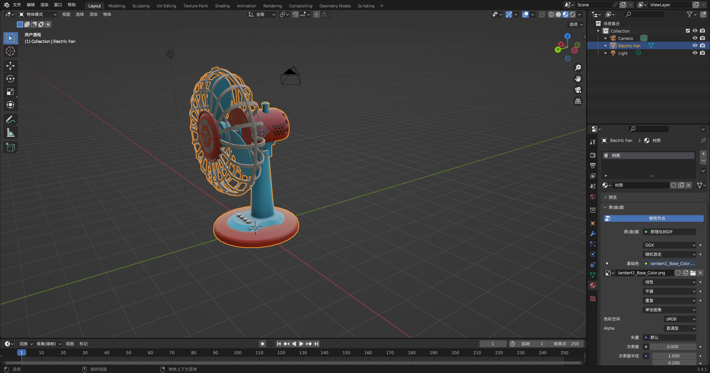Hide the Camera in viewport
This screenshot has width=710, height=373.
pyautogui.click(x=695, y=38)
